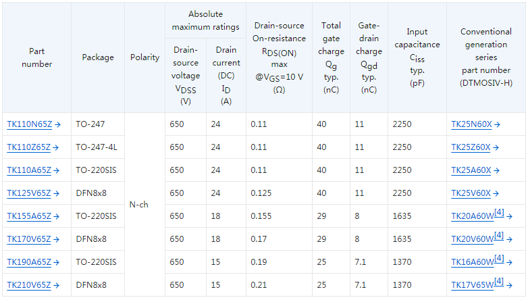Click arrow icon next to TK20A60W
This screenshot has height=298, width=528.
510,217
